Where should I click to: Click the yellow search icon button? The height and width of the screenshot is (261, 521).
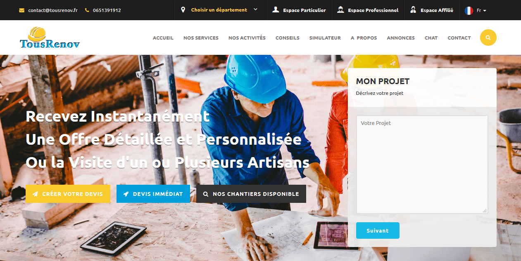click(x=488, y=38)
